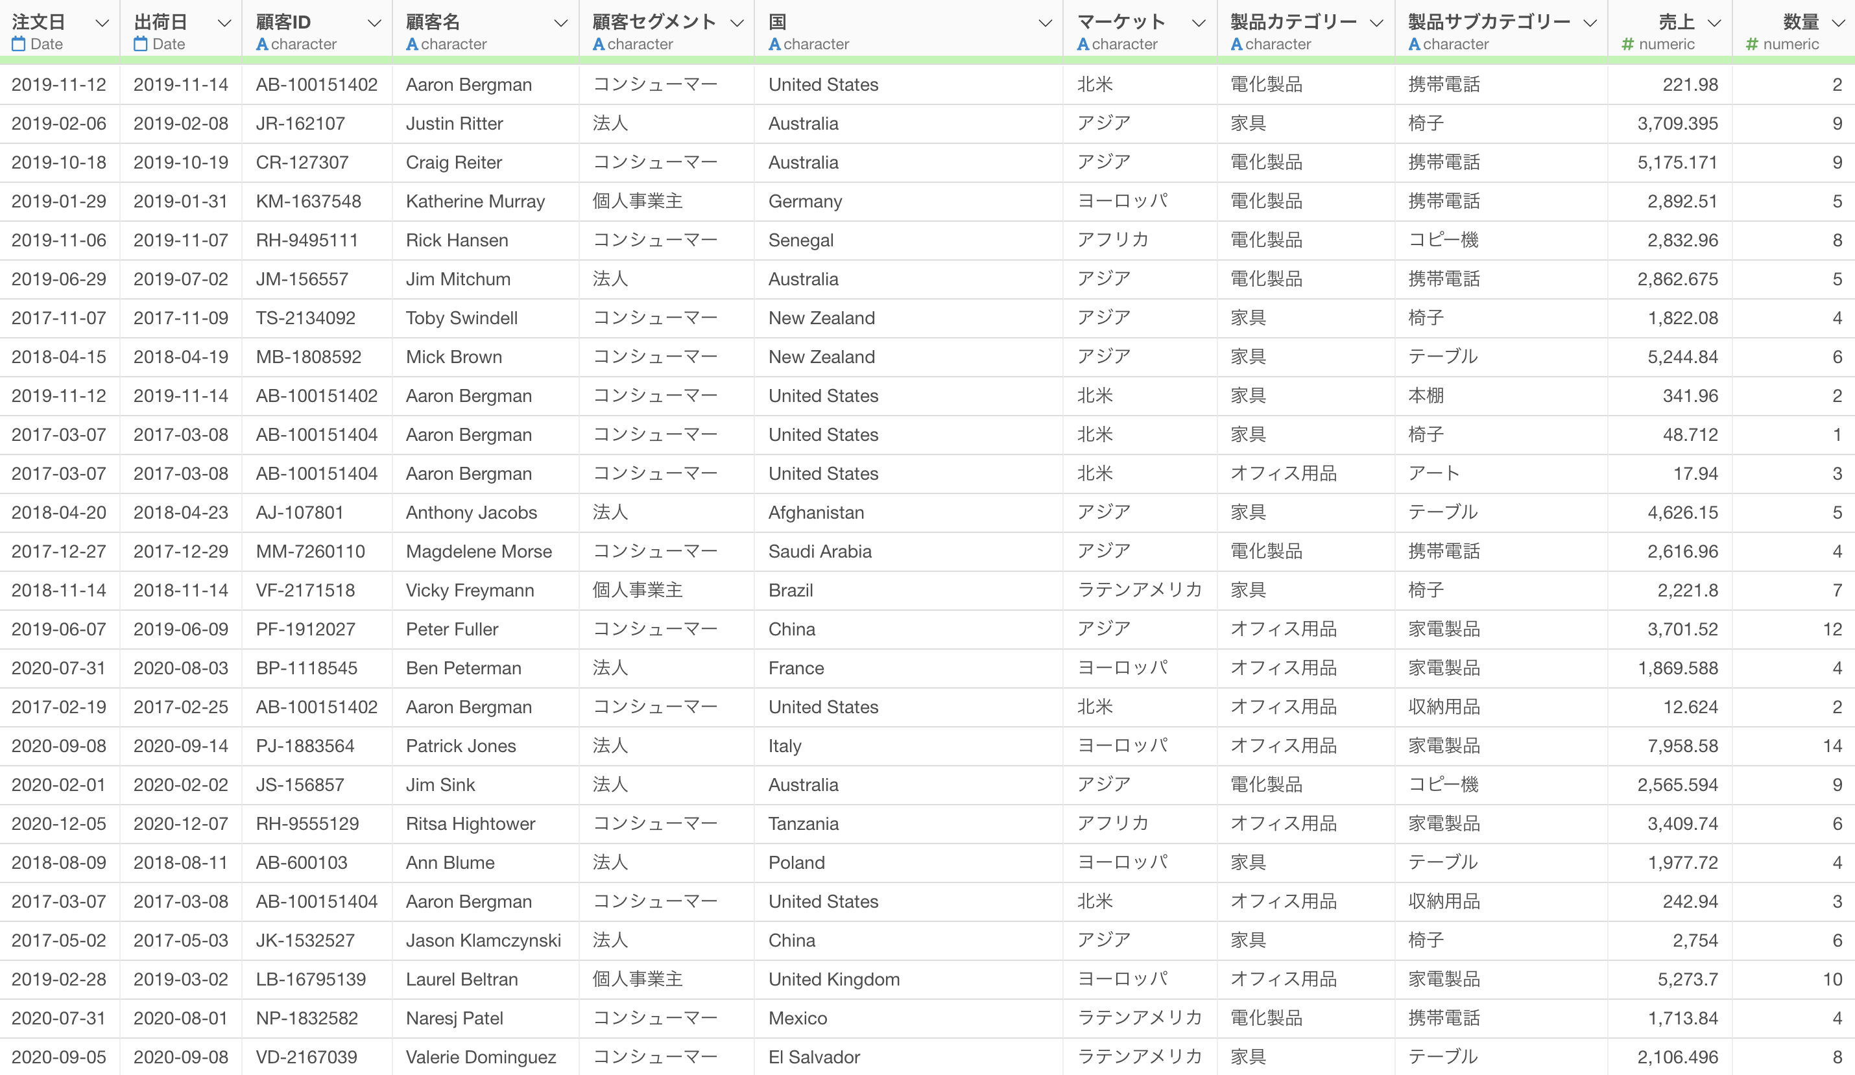Click the character type icon under 顧客名
The height and width of the screenshot is (1075, 1855).
click(x=413, y=44)
